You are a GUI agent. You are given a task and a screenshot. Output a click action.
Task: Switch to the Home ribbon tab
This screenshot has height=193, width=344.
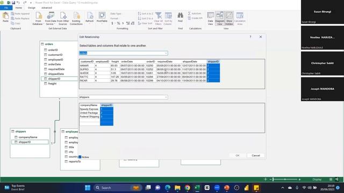click(x=19, y=8)
